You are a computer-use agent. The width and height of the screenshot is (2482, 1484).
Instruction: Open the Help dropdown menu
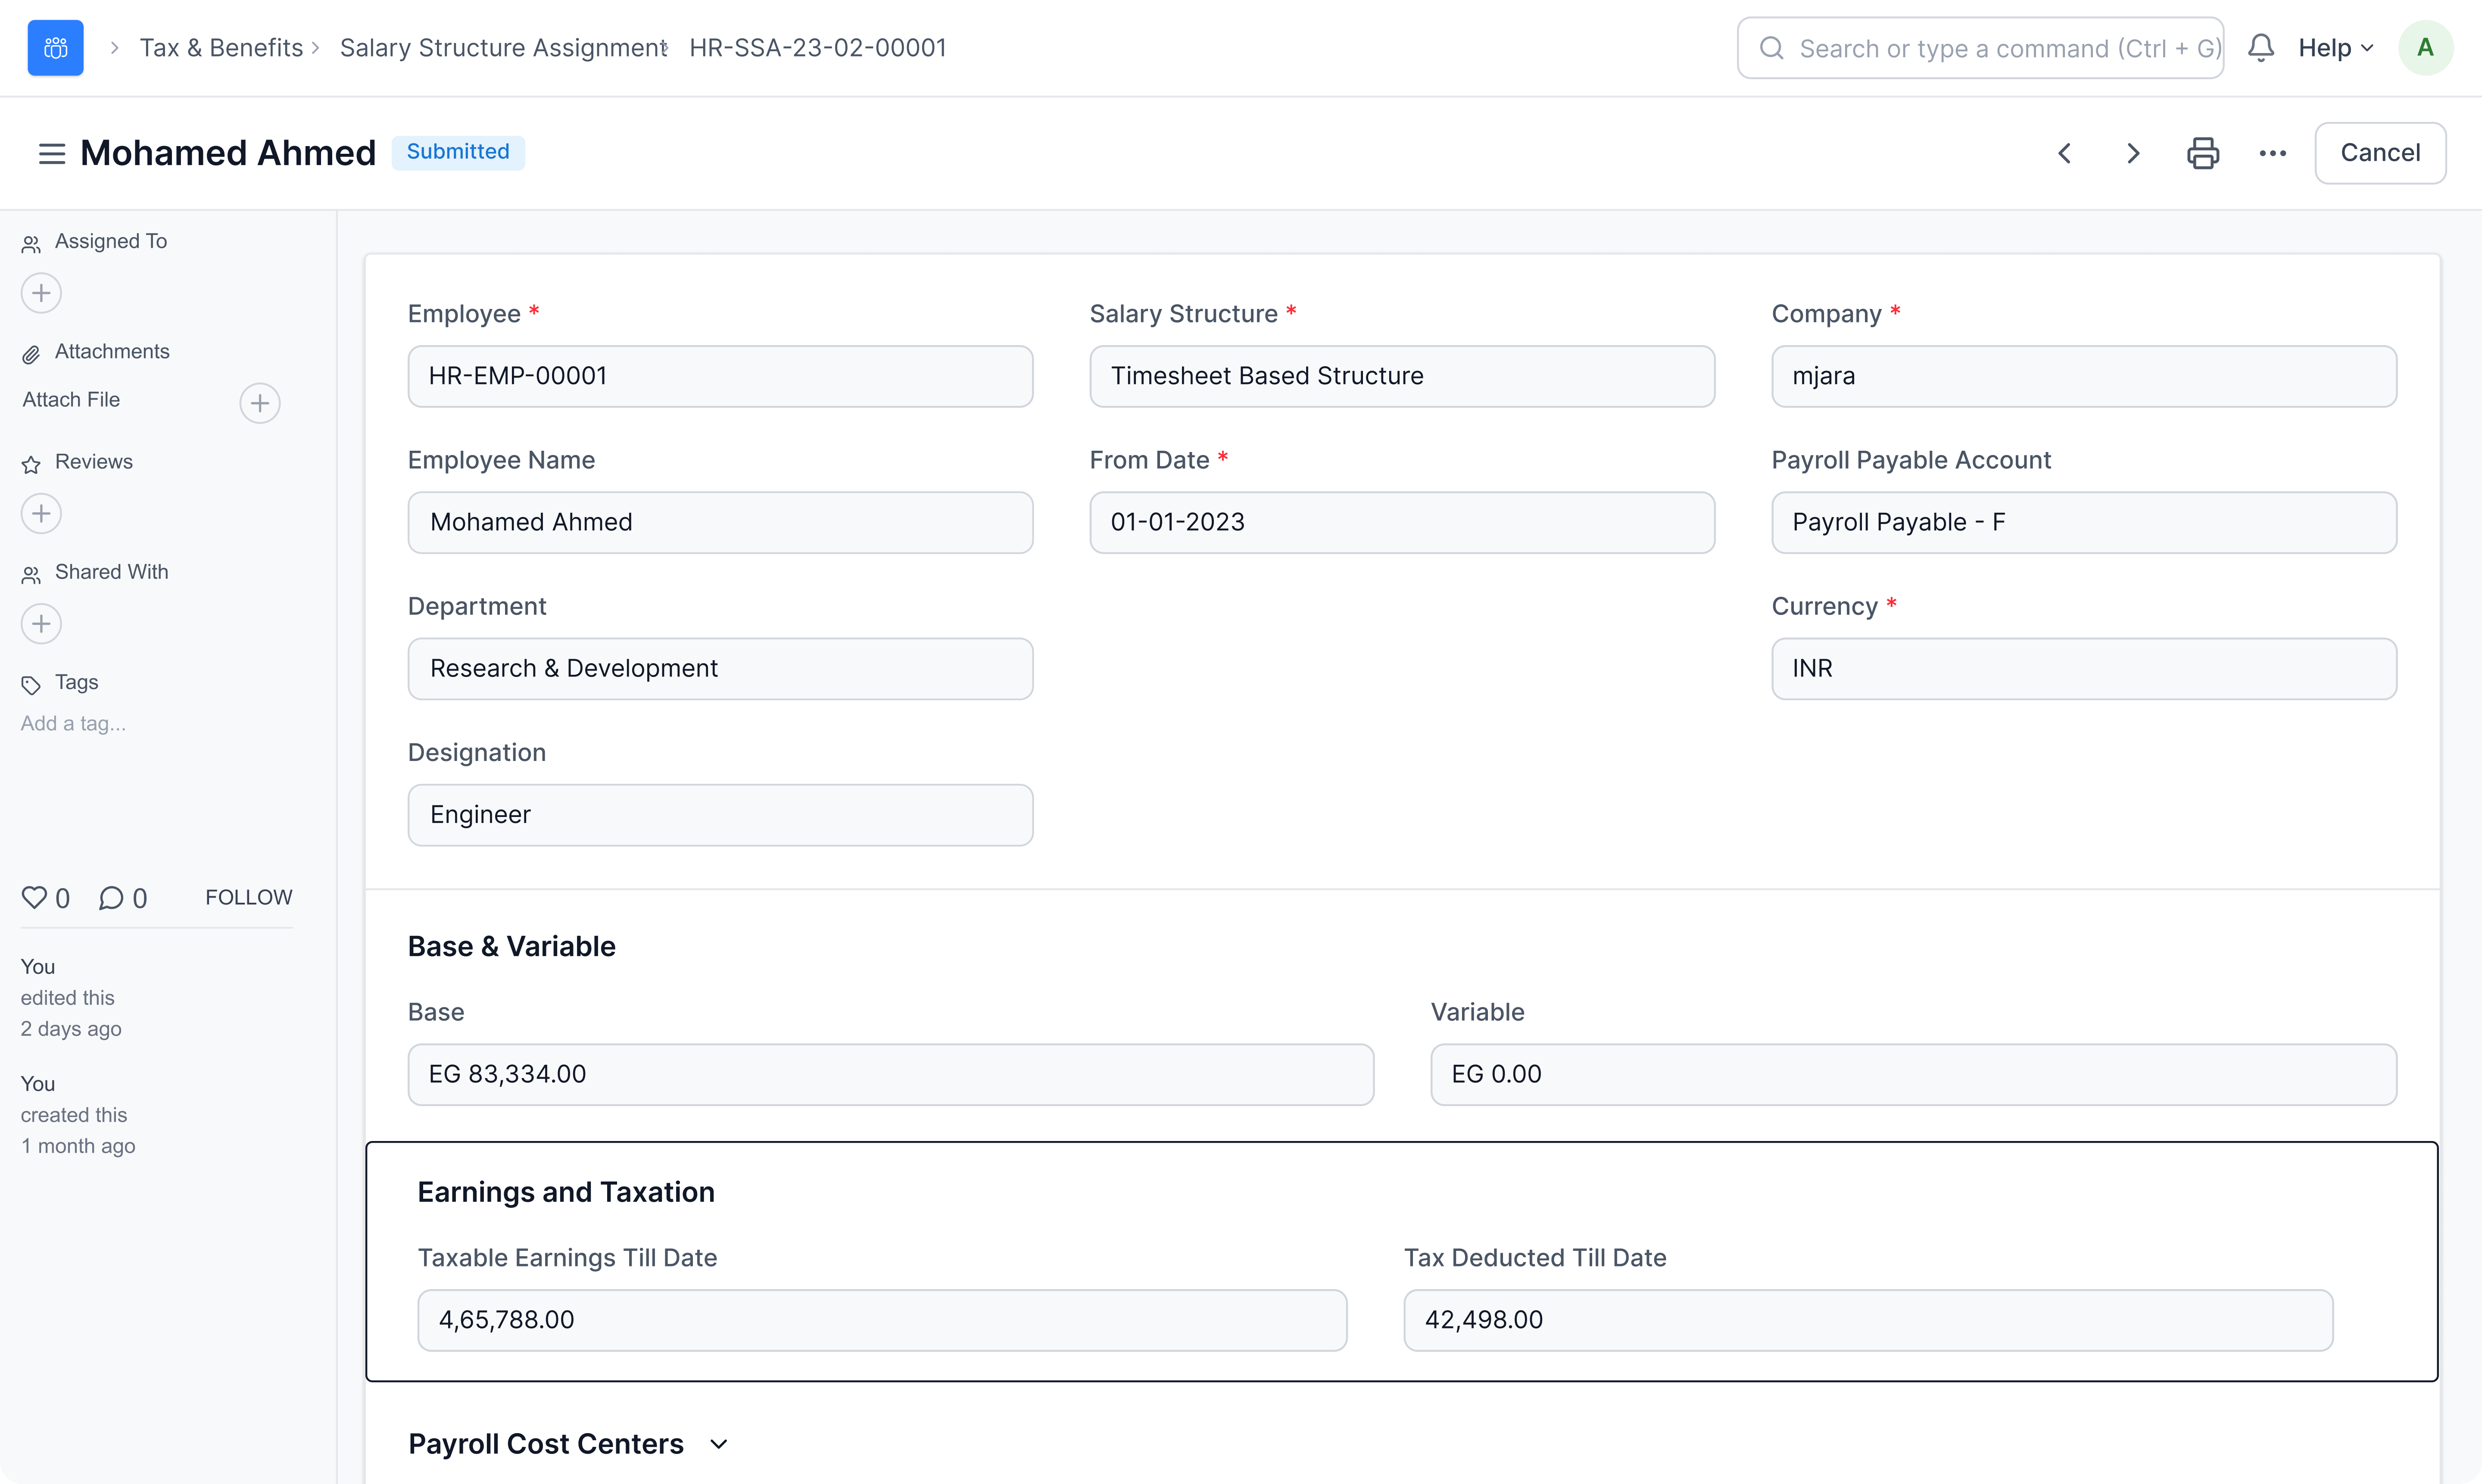[2335, 48]
